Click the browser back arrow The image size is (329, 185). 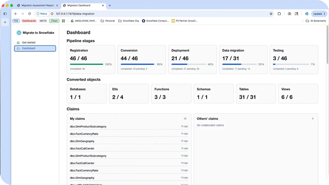point(16,14)
